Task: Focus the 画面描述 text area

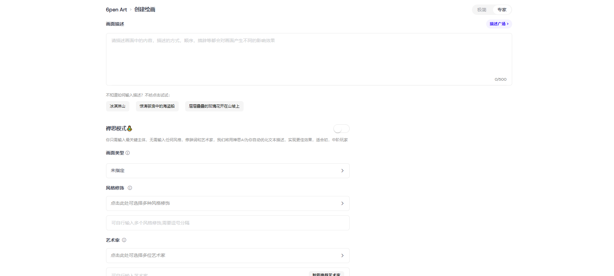Action: click(308, 59)
